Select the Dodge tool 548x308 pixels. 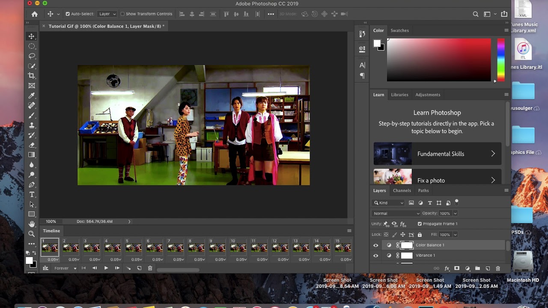pyautogui.click(x=32, y=175)
